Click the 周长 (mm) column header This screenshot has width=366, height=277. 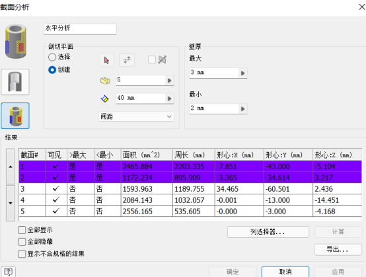(x=194, y=155)
